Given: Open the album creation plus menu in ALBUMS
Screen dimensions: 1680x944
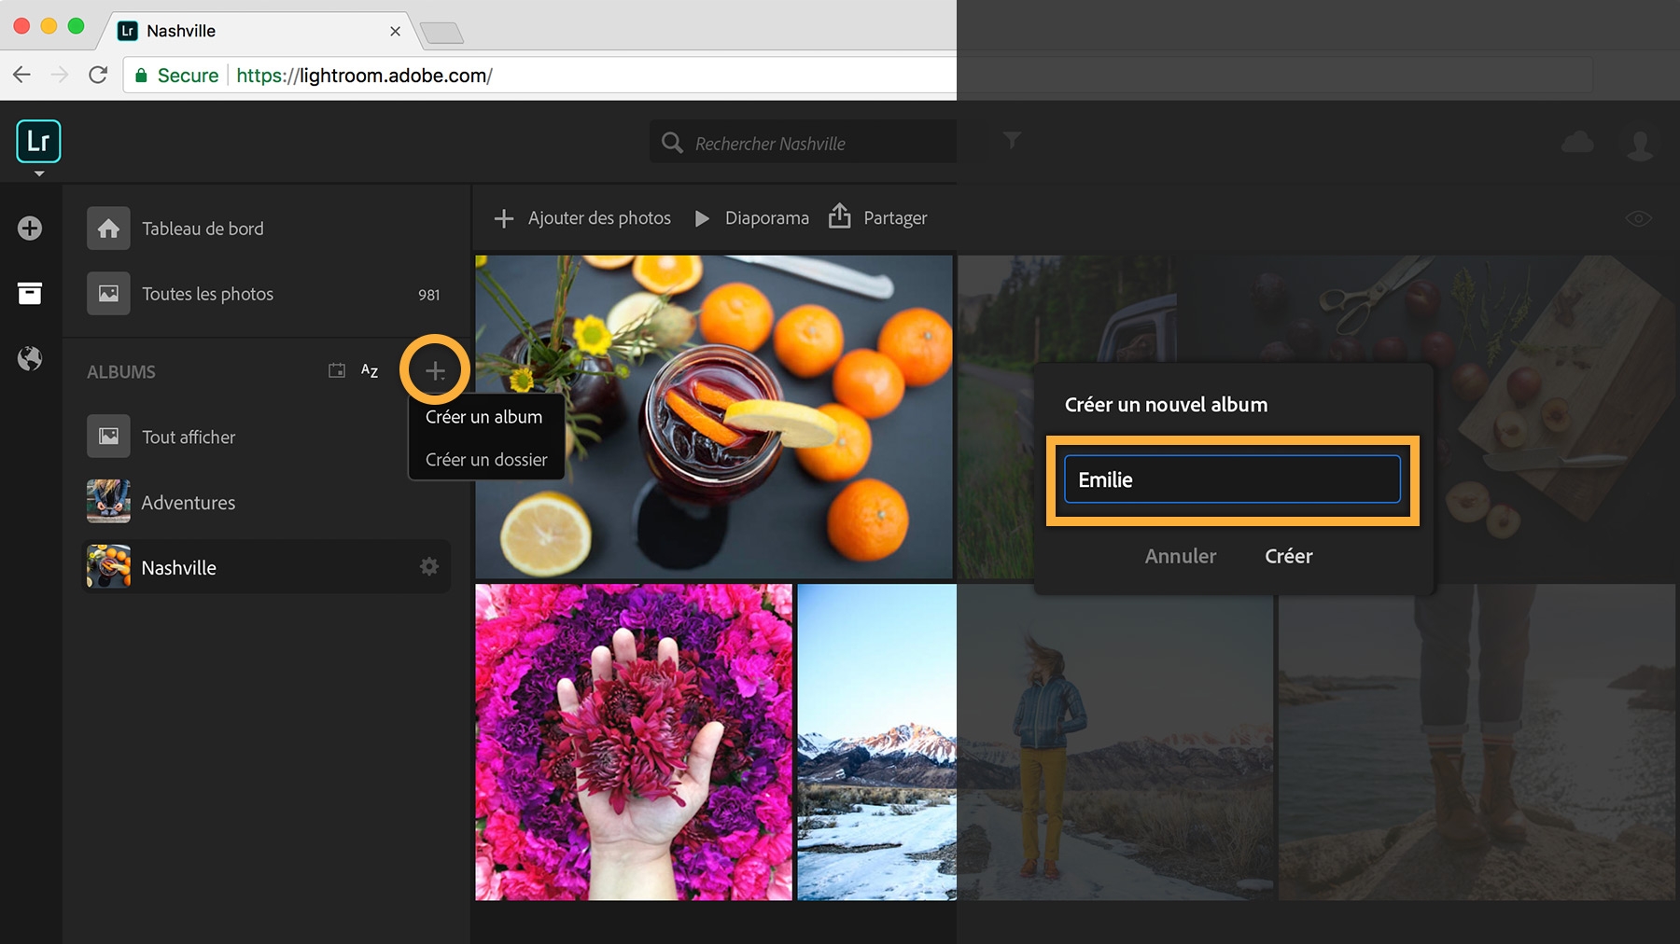Looking at the screenshot, I should pyautogui.click(x=434, y=369).
